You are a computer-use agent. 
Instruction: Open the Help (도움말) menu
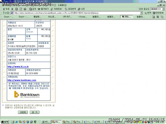point(62,5)
